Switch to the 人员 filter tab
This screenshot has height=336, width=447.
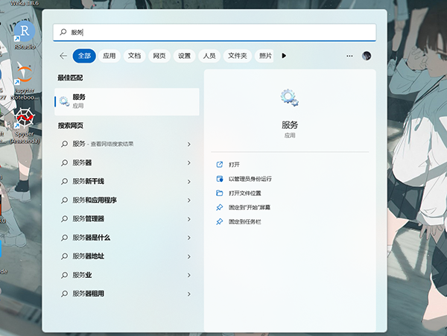(x=209, y=56)
